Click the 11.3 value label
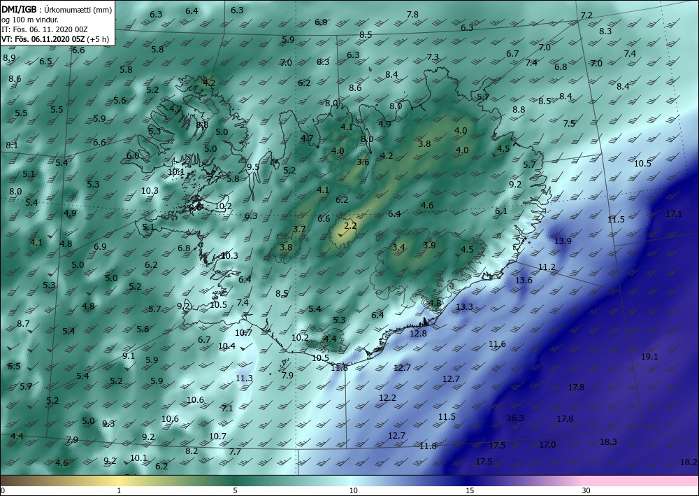This screenshot has height=496, width=699. (244, 378)
